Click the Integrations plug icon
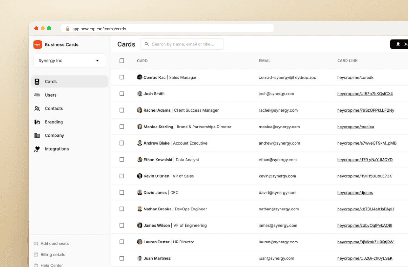The height and width of the screenshot is (267, 408). tap(37, 149)
